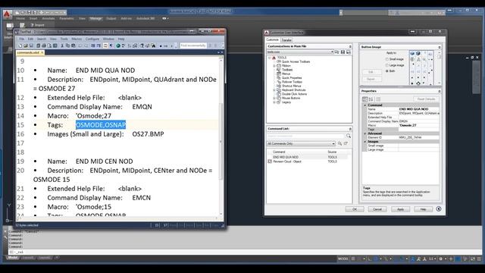Click the Find command or text icon
The height and width of the screenshot is (273, 485).
(340, 143)
